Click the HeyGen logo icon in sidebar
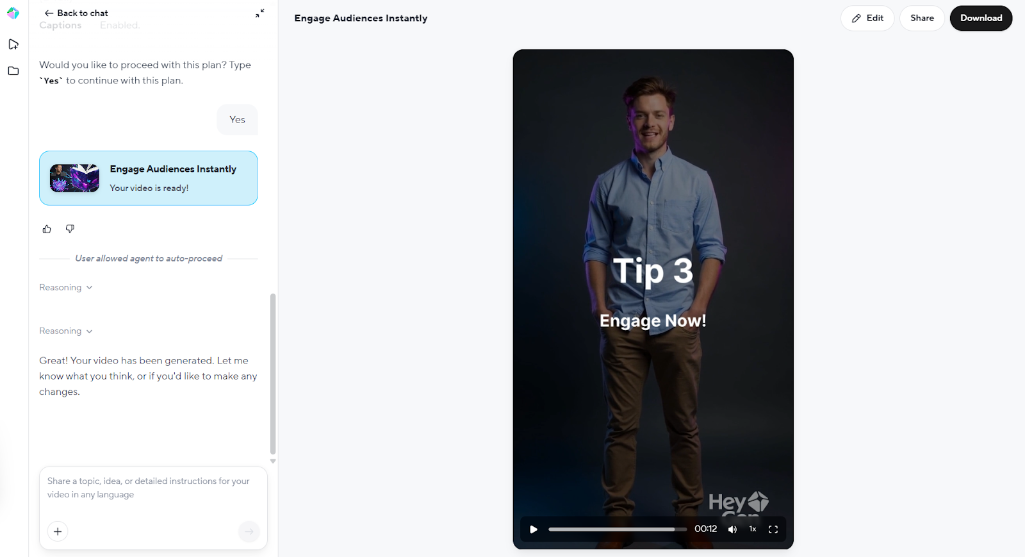The image size is (1025, 557). click(x=13, y=13)
